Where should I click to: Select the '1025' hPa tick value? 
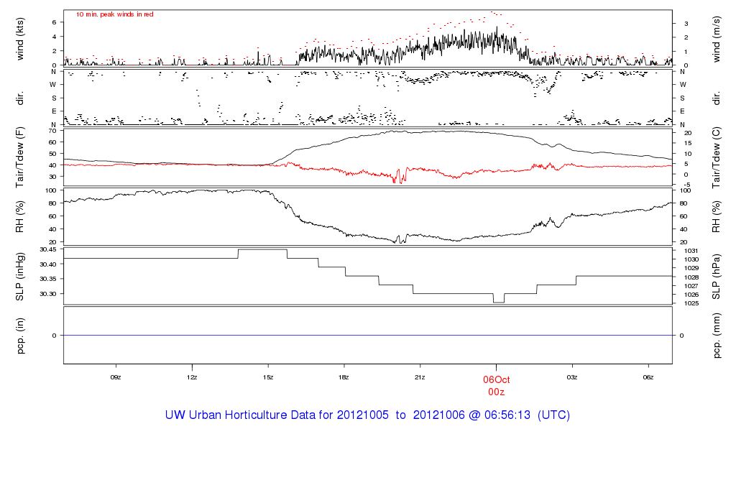click(x=691, y=303)
